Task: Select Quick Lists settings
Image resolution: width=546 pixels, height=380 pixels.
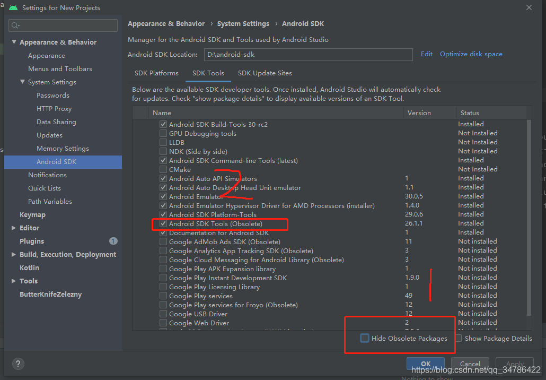Action: coord(45,188)
